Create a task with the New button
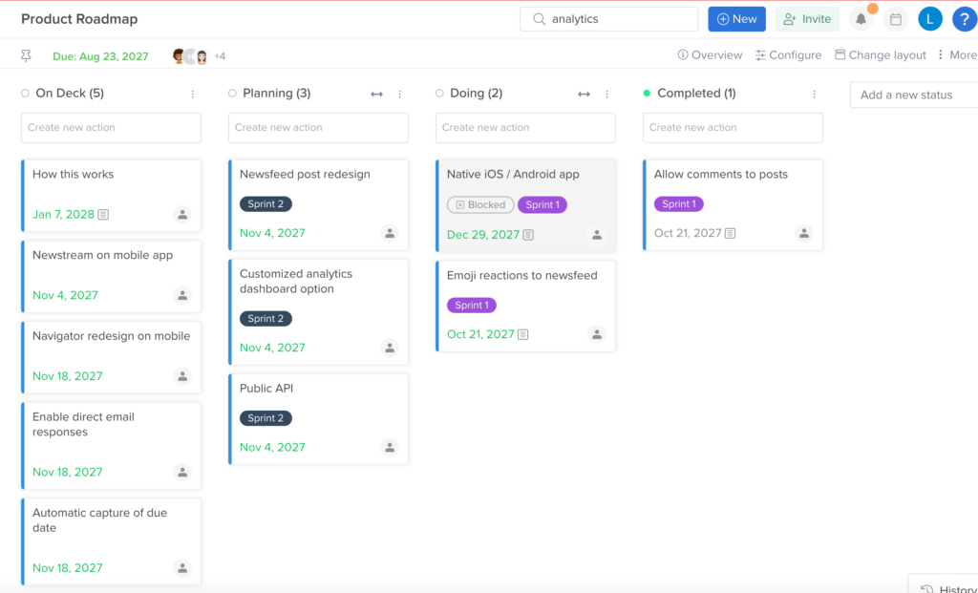The height and width of the screenshot is (593, 978). pos(736,18)
